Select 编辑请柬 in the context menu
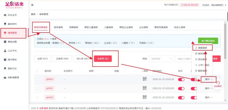Image resolution: width=228 pixels, height=110 pixels. [x=202, y=48]
